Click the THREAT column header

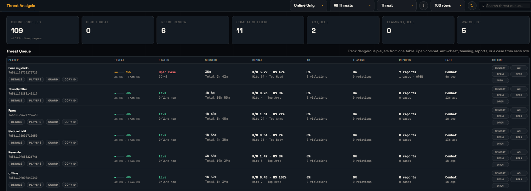tap(119, 60)
